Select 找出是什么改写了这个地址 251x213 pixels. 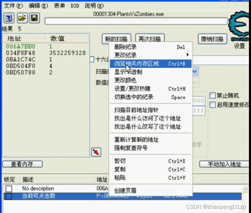(151, 127)
